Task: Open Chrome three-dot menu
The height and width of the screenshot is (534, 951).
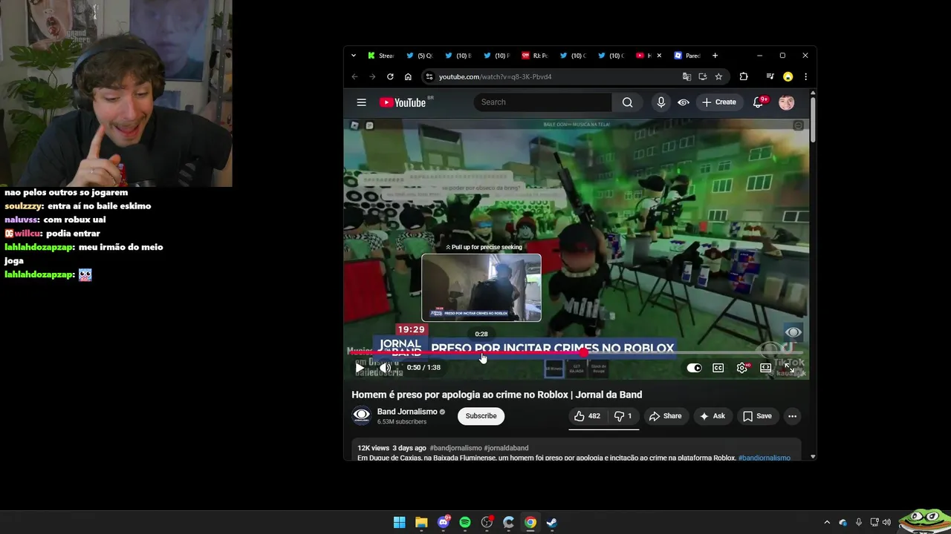Action: [805, 76]
